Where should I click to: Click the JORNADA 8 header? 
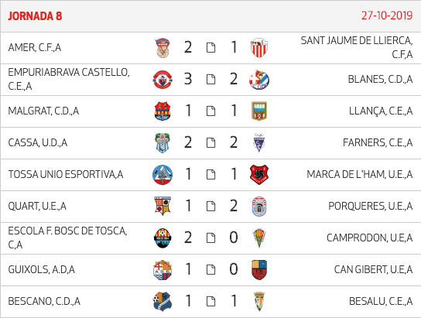[x=35, y=16]
